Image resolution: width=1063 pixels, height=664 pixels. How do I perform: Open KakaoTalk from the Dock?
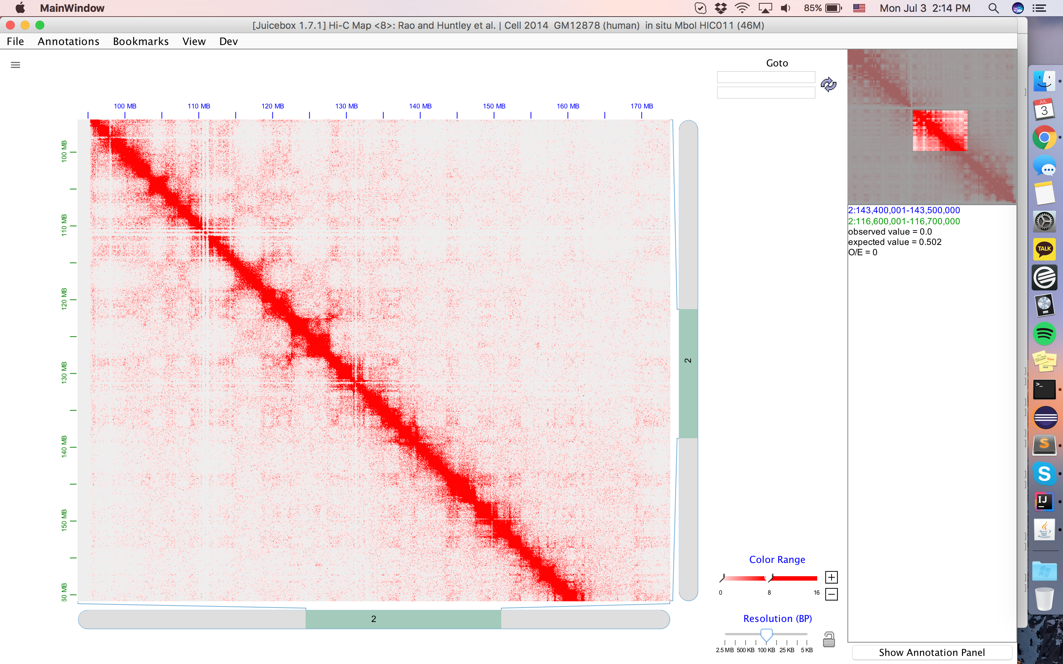click(x=1045, y=249)
